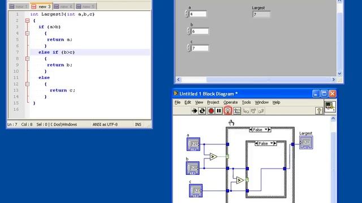
Task: Click the VI icon pane at top-right
Action: click(x=330, y=107)
